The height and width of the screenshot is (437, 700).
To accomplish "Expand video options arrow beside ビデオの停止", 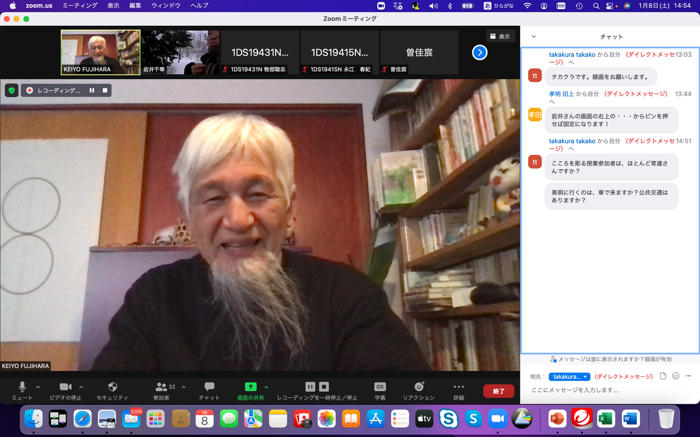I will [x=81, y=387].
